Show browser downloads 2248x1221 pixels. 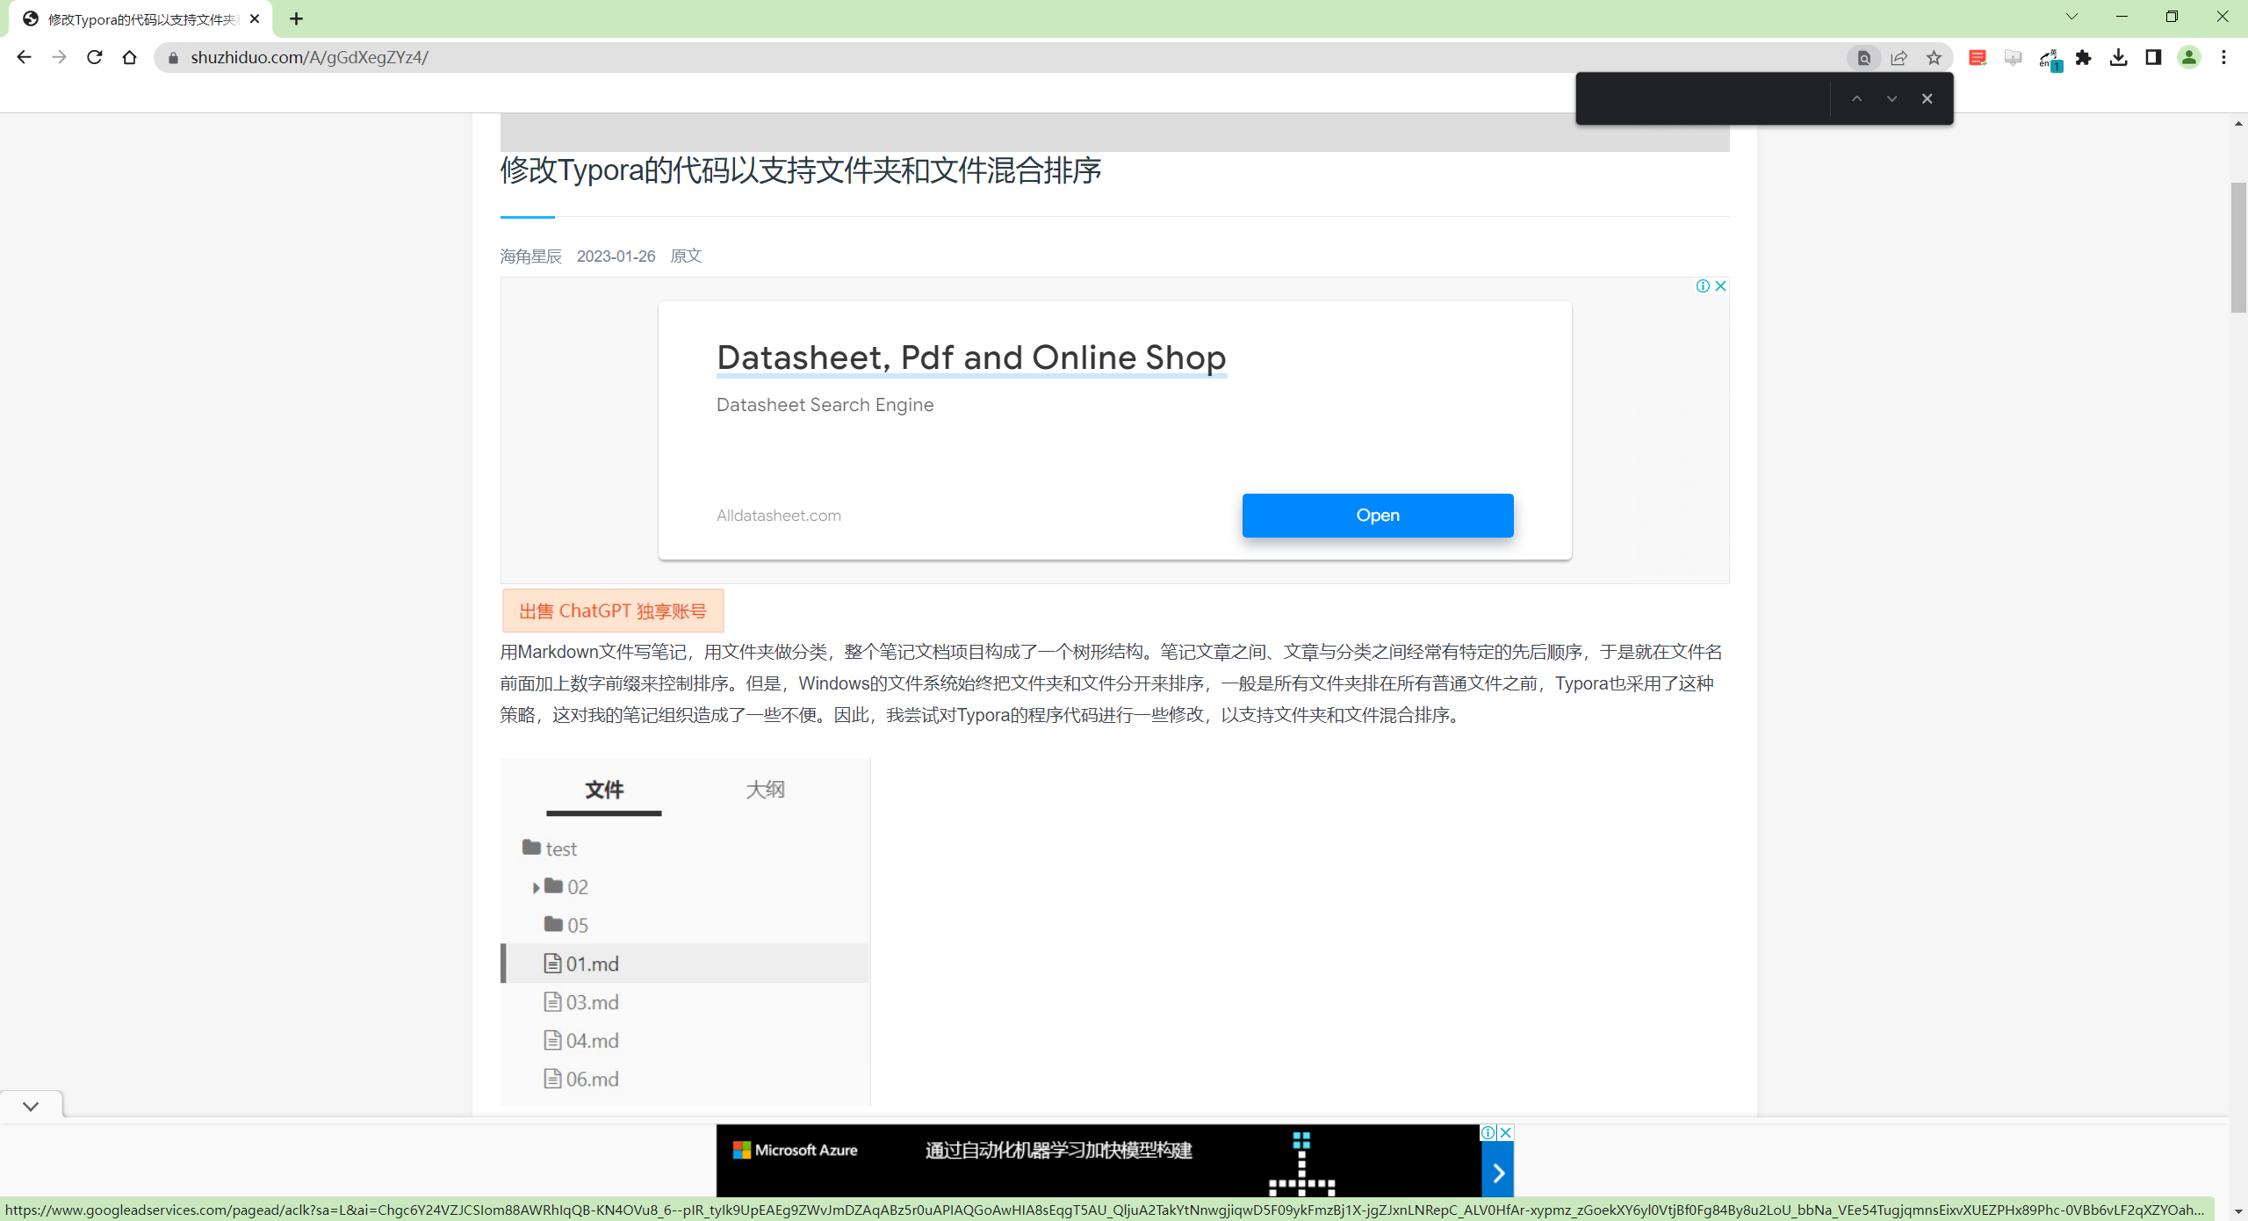tap(2118, 58)
